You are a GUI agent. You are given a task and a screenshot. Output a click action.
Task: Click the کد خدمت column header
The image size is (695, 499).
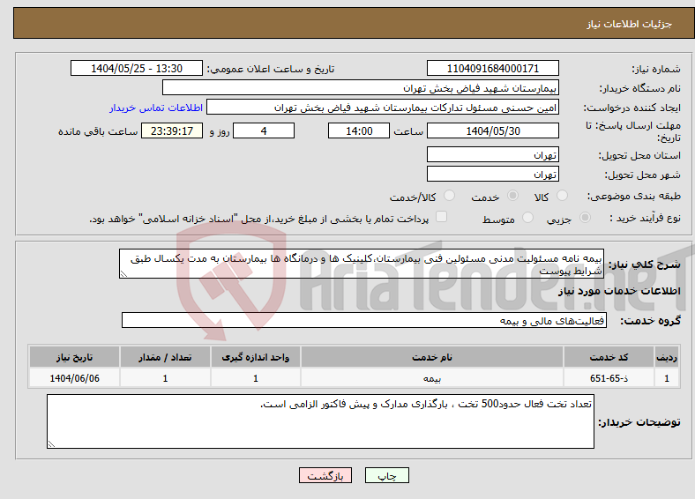pyautogui.click(x=609, y=357)
